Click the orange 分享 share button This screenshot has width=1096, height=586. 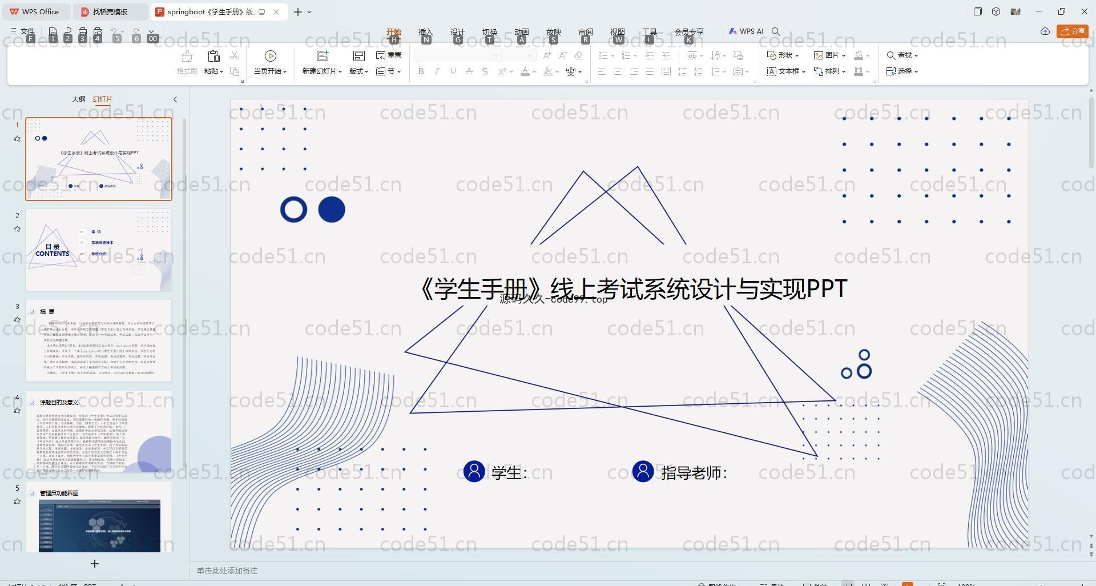tap(1073, 31)
